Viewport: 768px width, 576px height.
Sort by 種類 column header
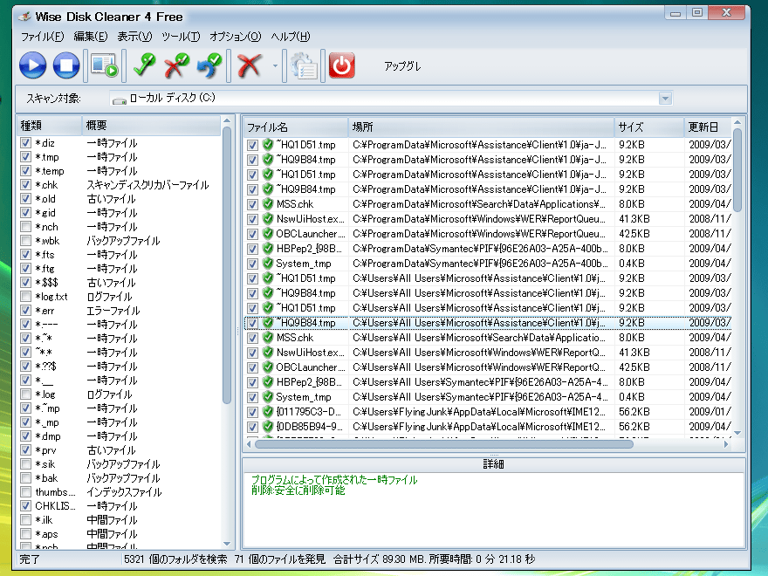click(49, 126)
